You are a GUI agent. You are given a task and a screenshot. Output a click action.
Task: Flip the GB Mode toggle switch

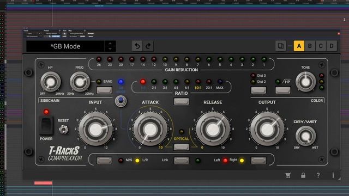click(121, 101)
